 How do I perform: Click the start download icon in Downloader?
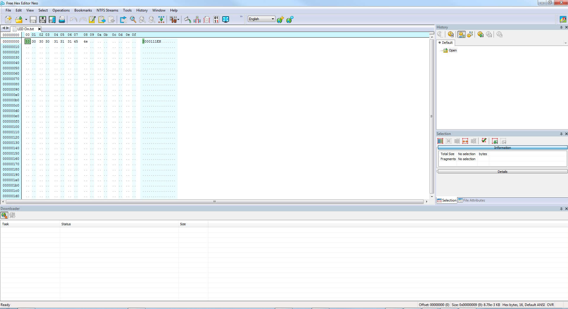click(x=4, y=215)
